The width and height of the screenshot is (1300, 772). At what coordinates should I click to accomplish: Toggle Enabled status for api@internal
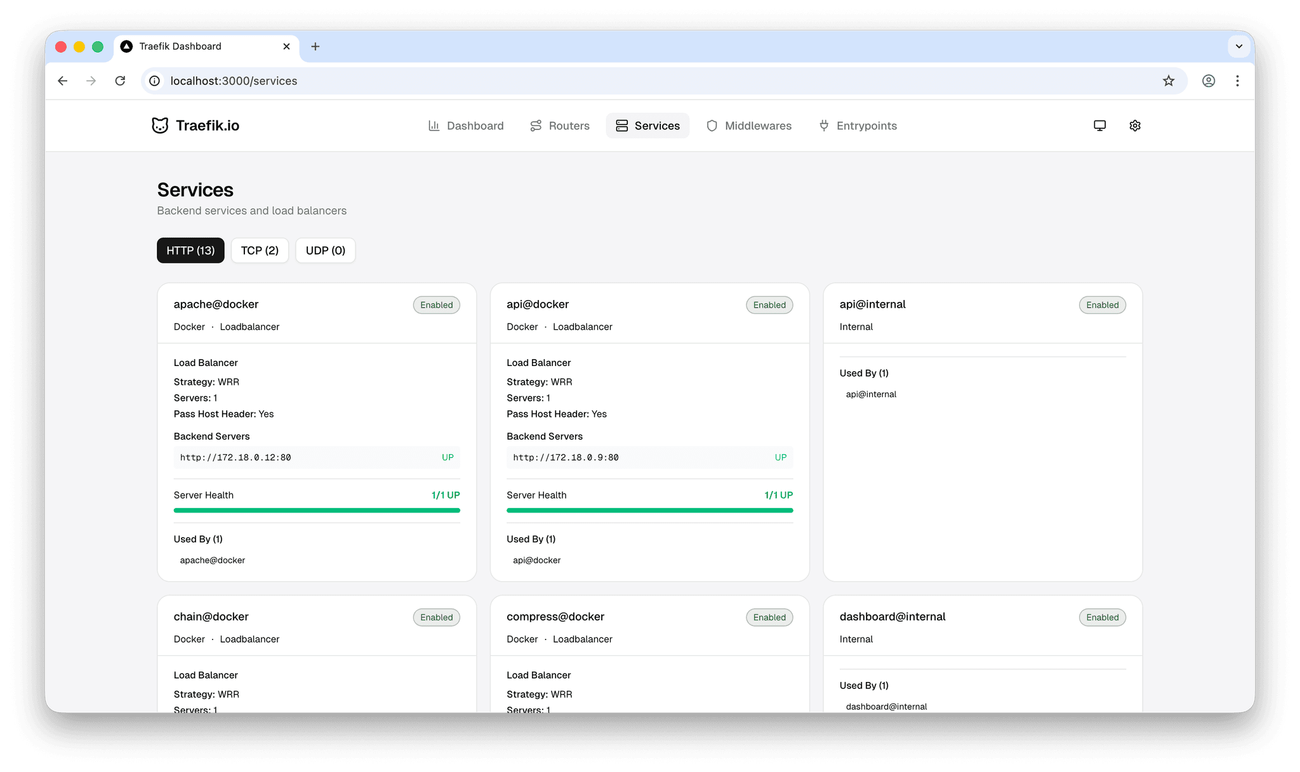pos(1102,305)
